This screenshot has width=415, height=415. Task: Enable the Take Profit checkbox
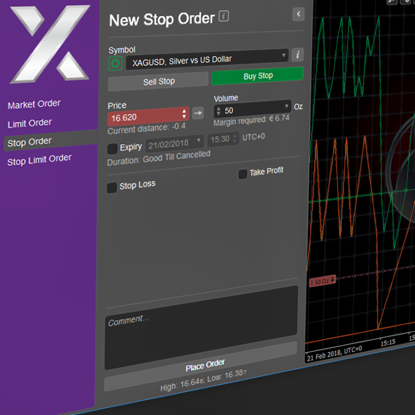[x=243, y=174]
